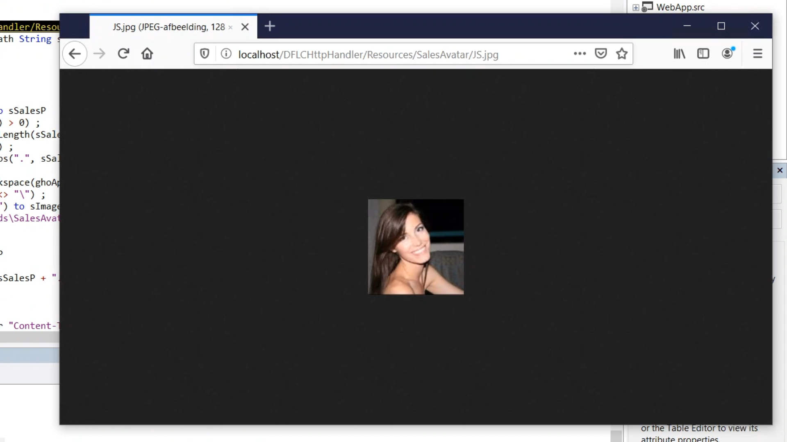Viewport: 787px width, 442px height.
Task: Reload the current page
Action: (123, 54)
